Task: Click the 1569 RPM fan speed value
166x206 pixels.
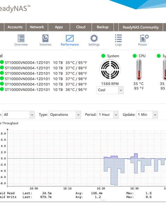Action: (x=110, y=84)
